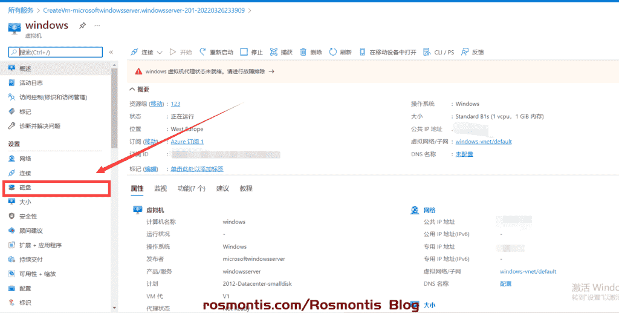The image size is (619, 313).
Task: Open Disks (磁盘) in sidebar
Action: click(56, 188)
